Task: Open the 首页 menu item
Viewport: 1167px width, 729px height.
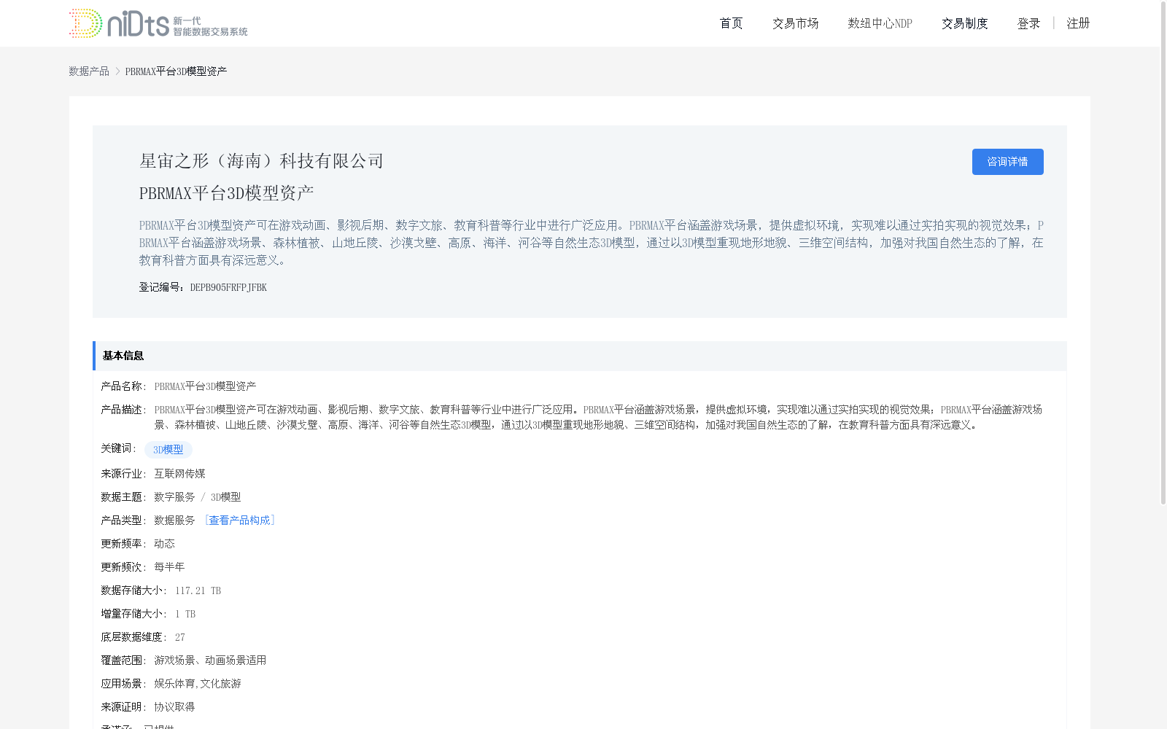Action: click(731, 23)
